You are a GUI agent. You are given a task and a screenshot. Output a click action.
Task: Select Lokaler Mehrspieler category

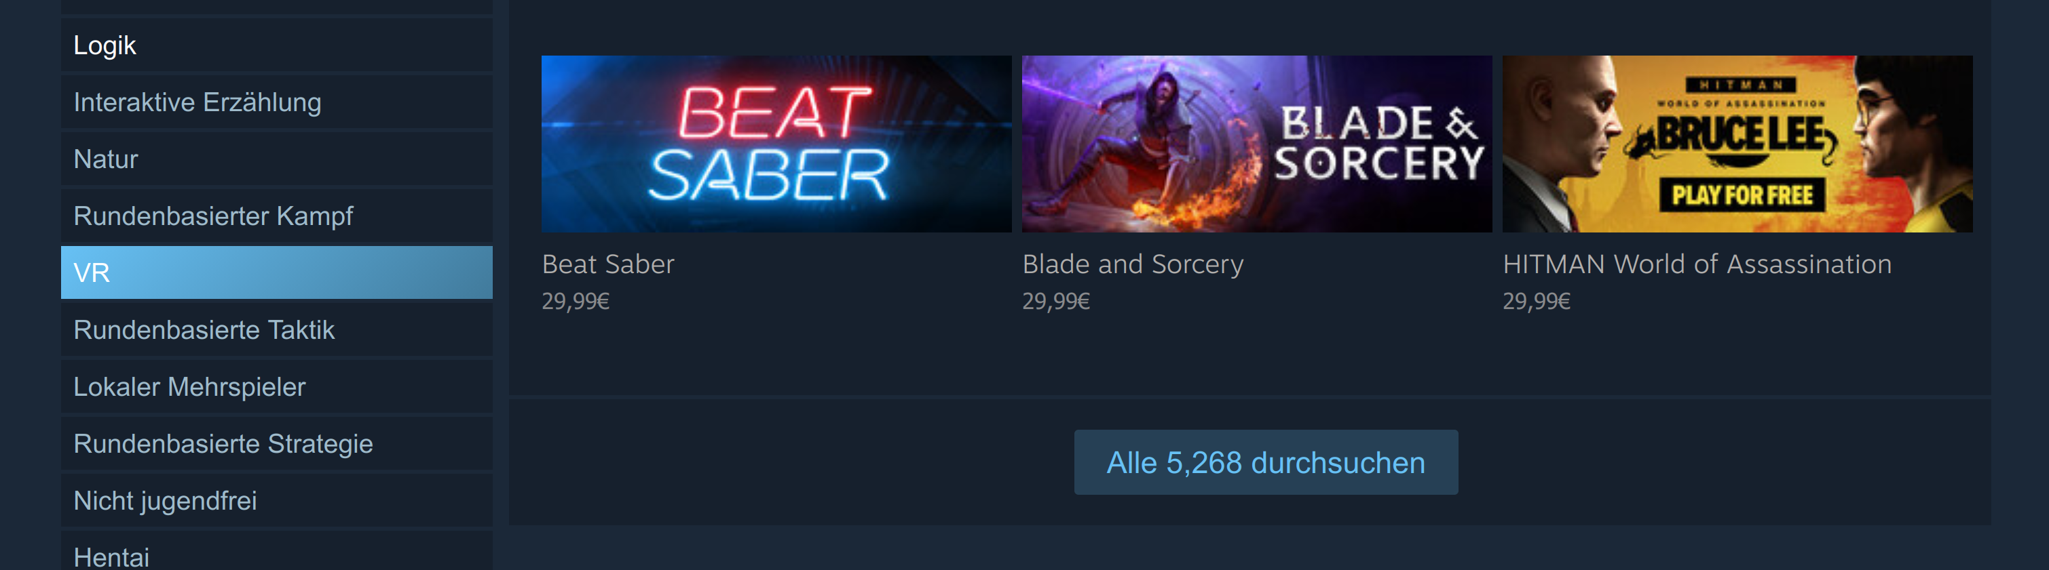coord(277,386)
